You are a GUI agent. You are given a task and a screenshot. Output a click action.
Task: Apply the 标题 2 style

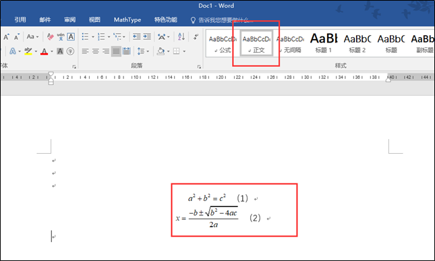click(357, 44)
